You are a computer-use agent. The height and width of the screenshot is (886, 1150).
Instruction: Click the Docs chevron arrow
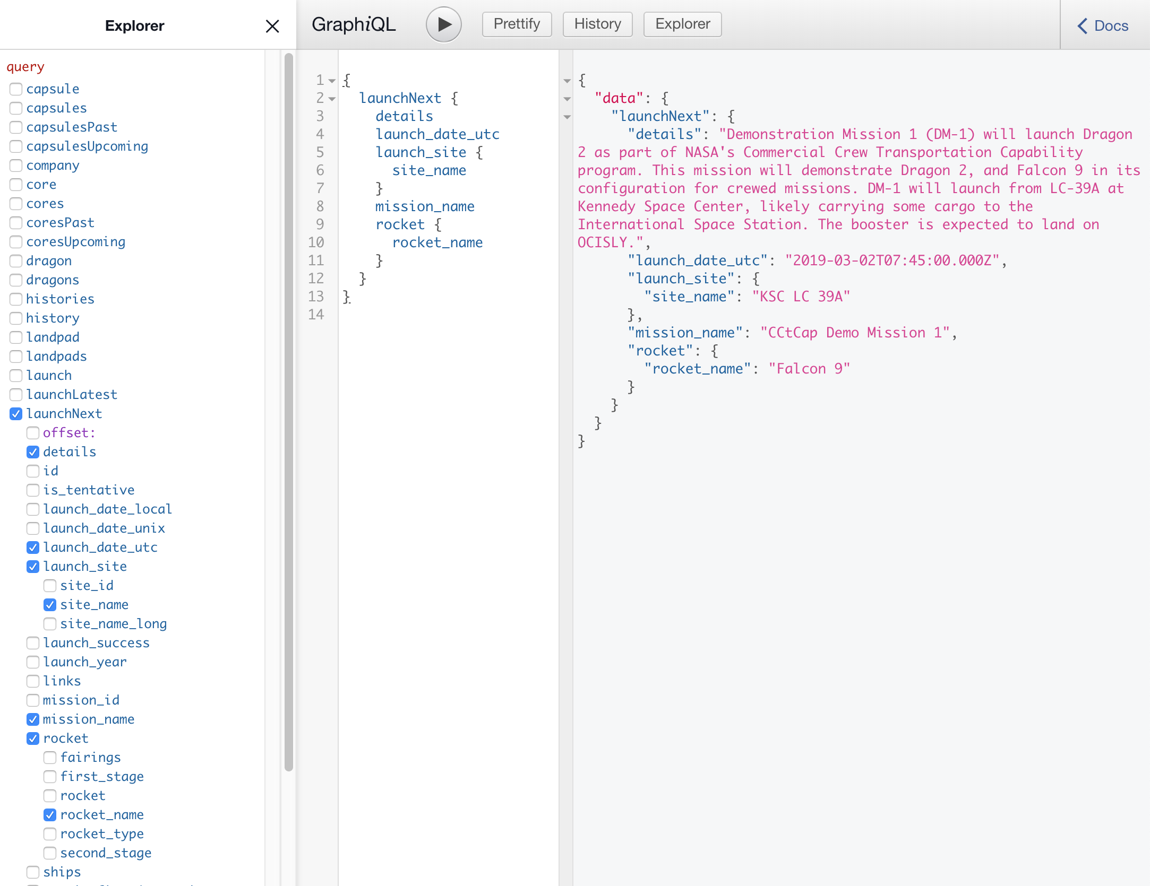pos(1082,26)
